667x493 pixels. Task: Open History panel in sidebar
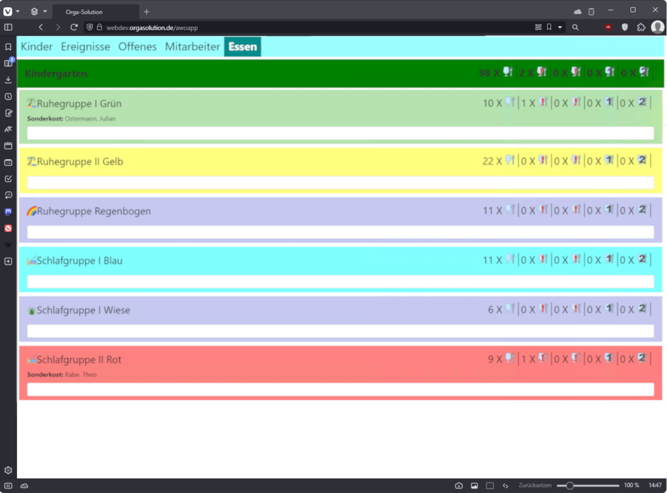8,96
